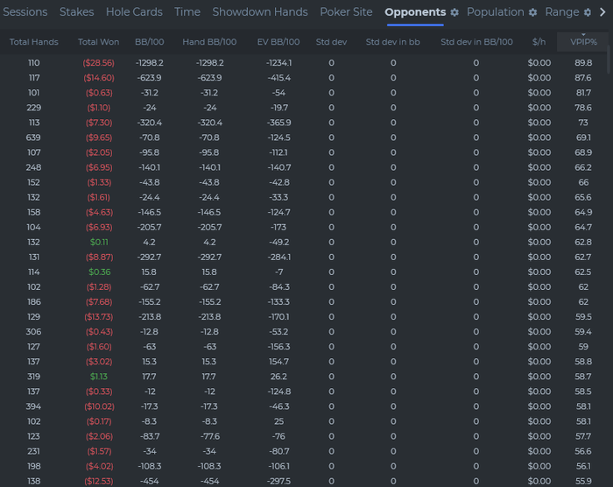Sort by the Std dev column header
The image size is (613, 487).
point(331,42)
